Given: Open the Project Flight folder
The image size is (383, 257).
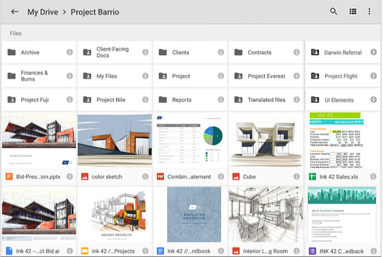Looking at the screenshot, I should (x=343, y=76).
